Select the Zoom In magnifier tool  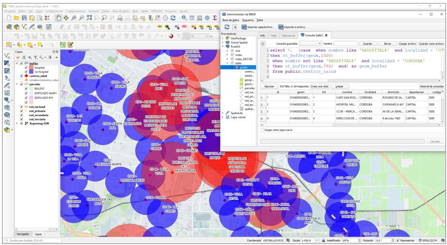click(74, 18)
